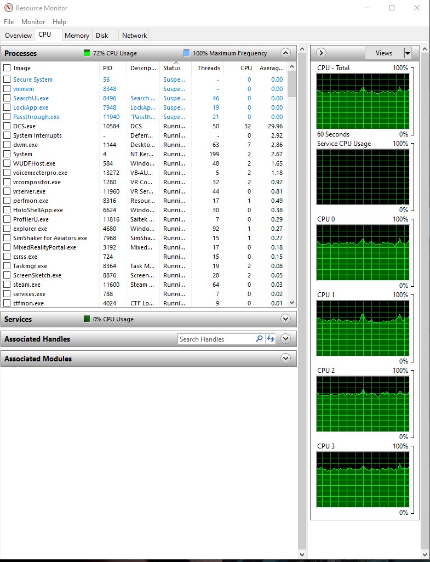The image size is (430, 562).
Task: Click the left pane scrollbar up arrow
Action: pos(302,49)
